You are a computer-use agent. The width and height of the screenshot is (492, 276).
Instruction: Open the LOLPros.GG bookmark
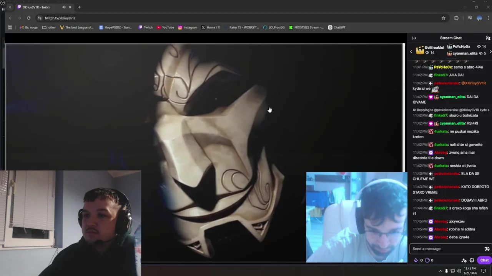(274, 27)
